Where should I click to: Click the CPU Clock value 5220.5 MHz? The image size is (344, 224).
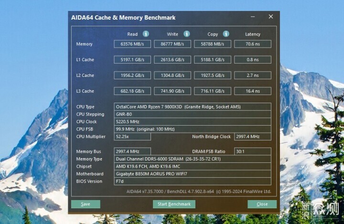pos(193,121)
